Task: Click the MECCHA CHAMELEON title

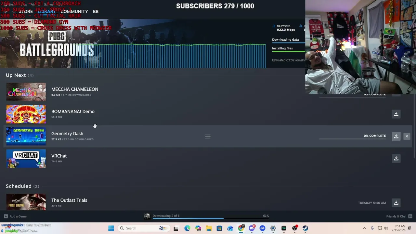Action: tap(75, 89)
